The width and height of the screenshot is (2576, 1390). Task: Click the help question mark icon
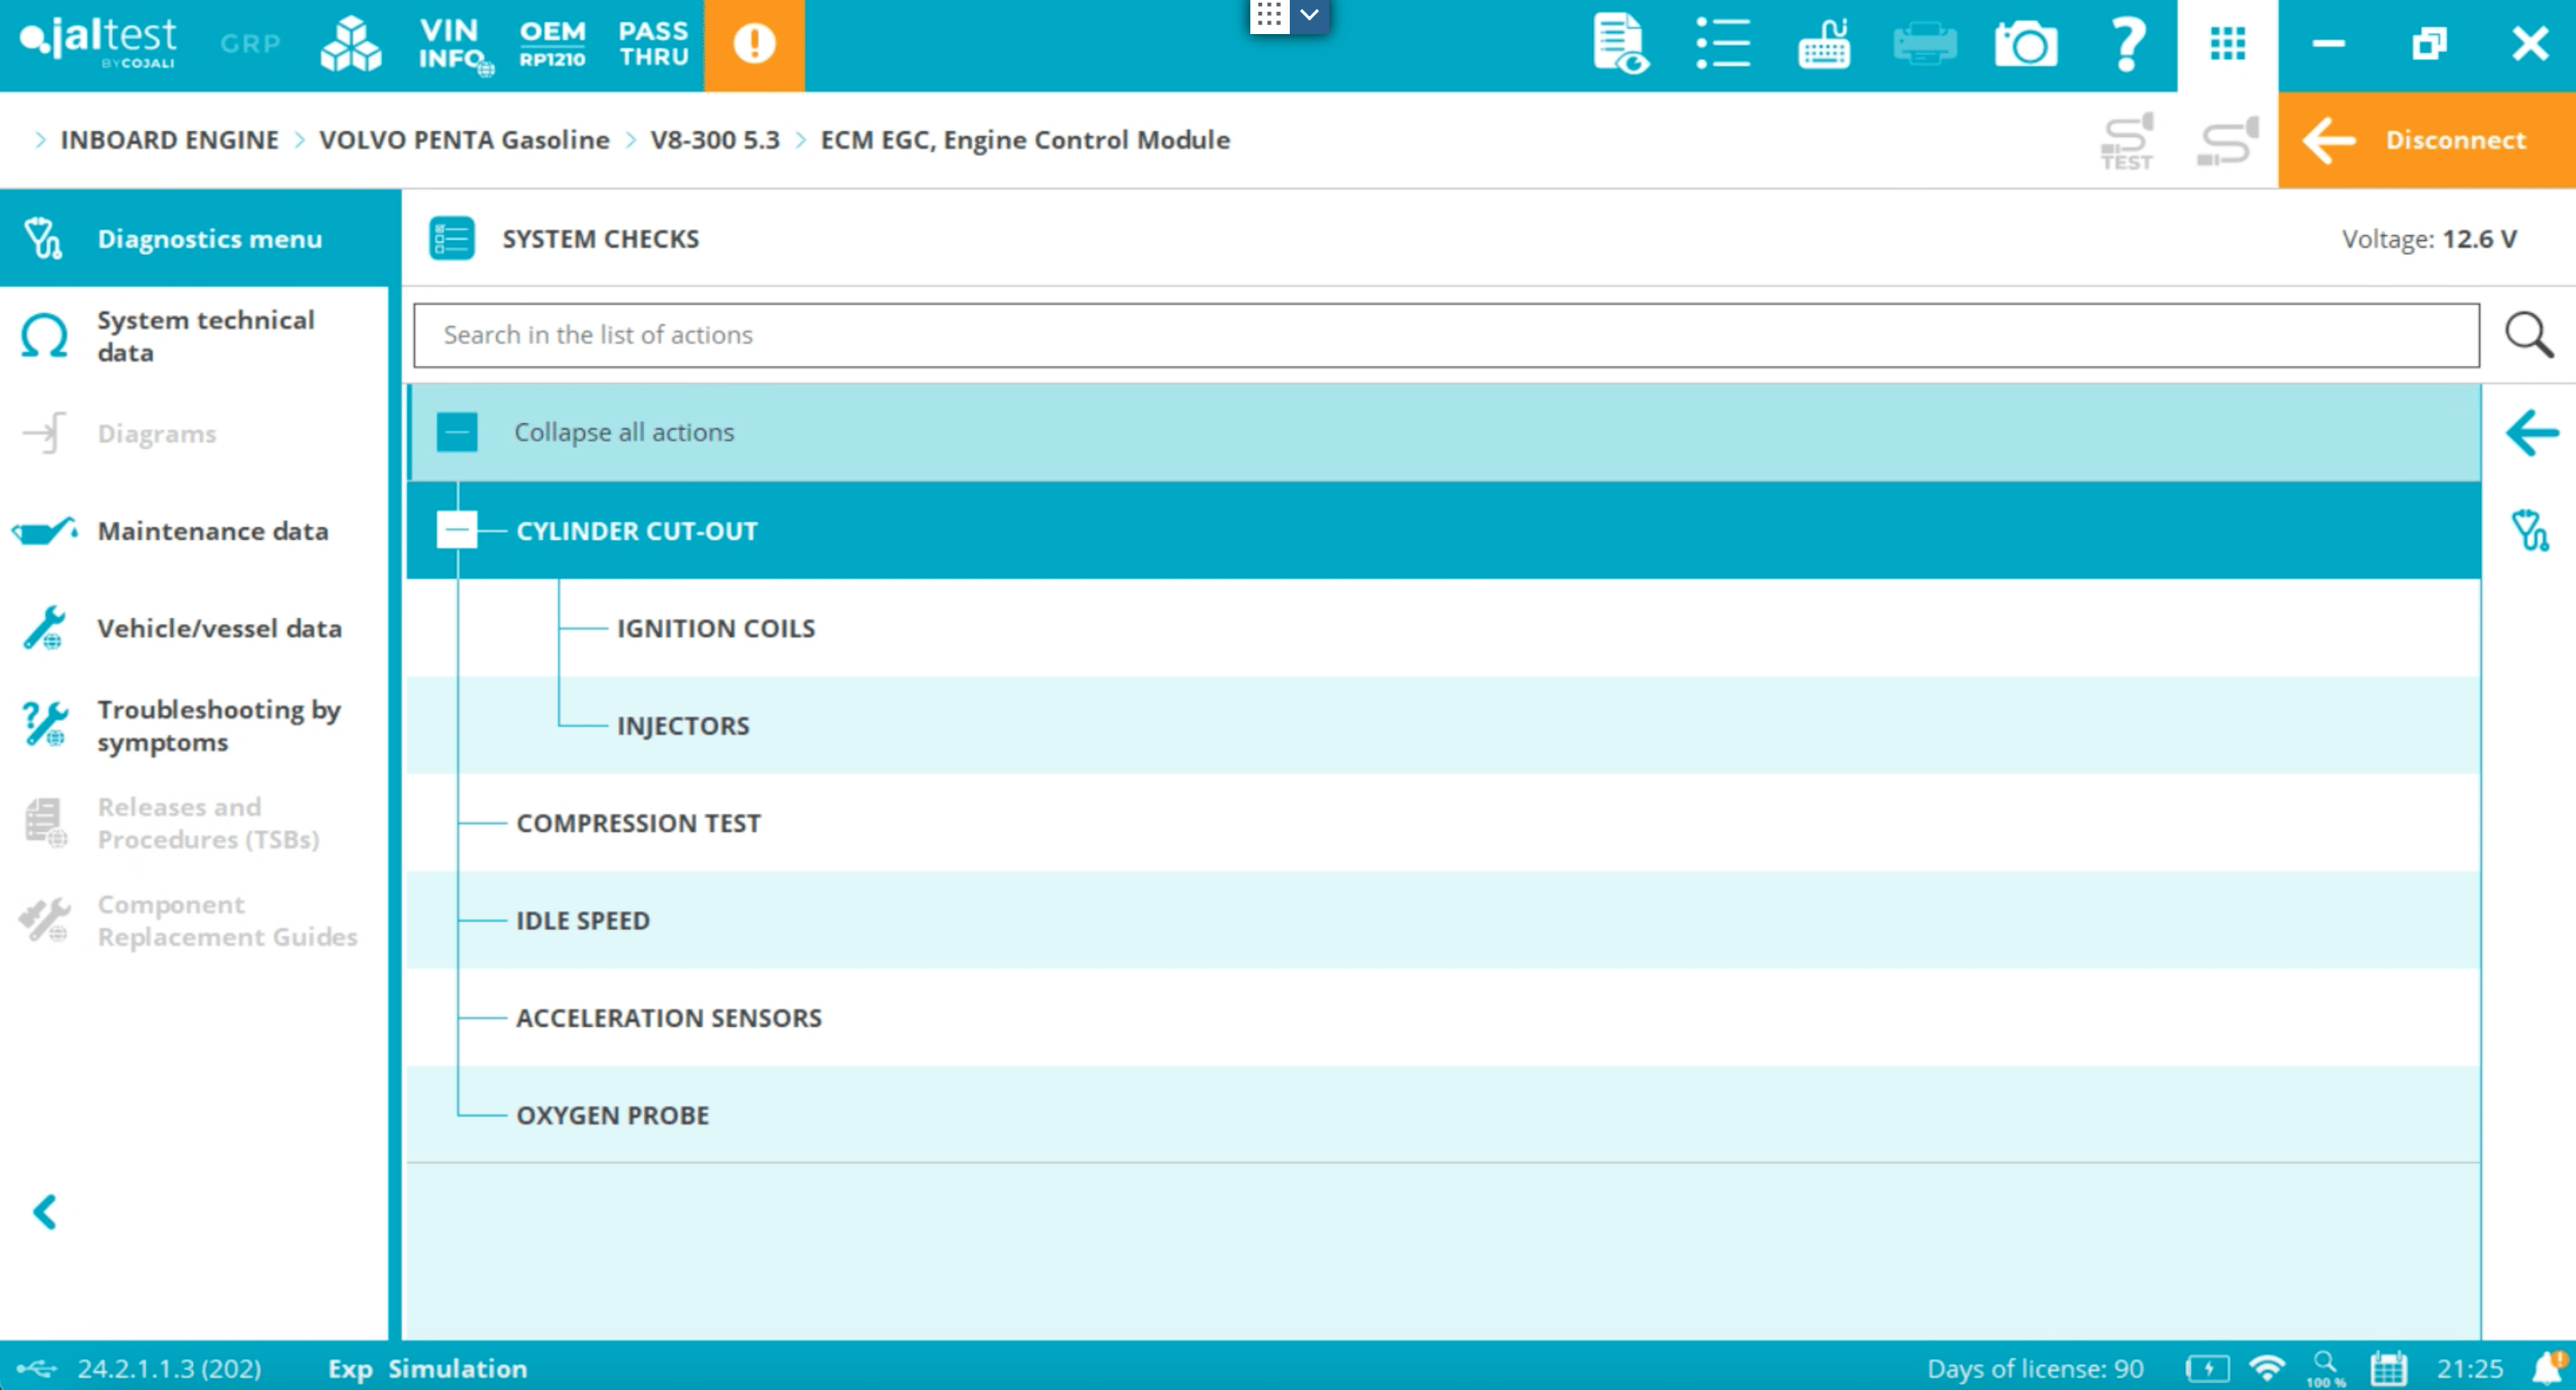[x=2126, y=45]
